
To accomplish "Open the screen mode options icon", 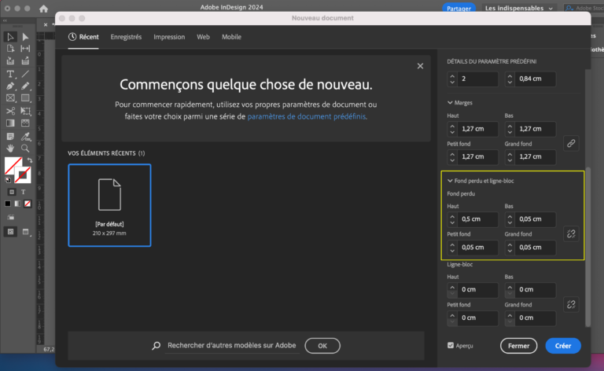I will click(25, 232).
